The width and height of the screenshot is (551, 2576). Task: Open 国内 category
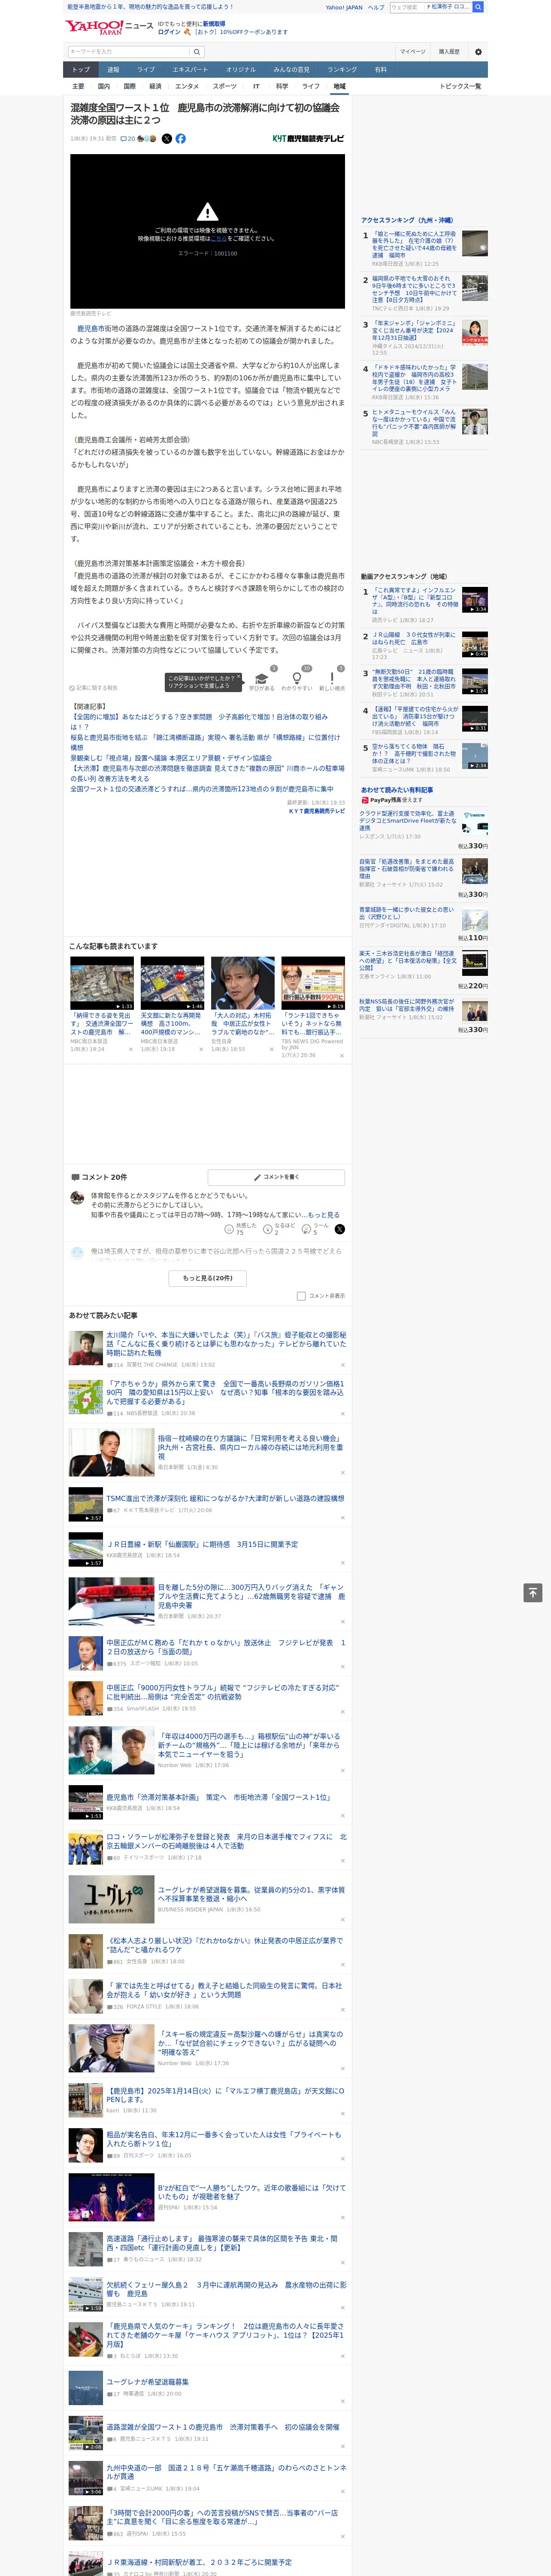point(103,86)
